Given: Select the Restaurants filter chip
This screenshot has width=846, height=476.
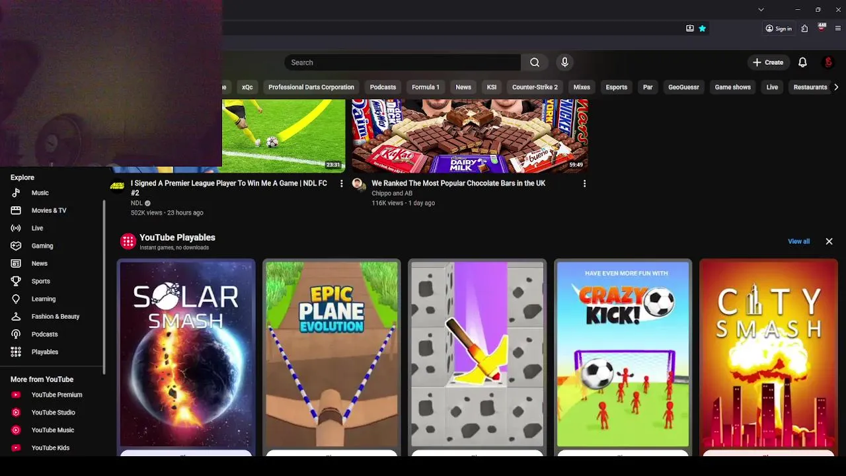Looking at the screenshot, I should [x=810, y=87].
